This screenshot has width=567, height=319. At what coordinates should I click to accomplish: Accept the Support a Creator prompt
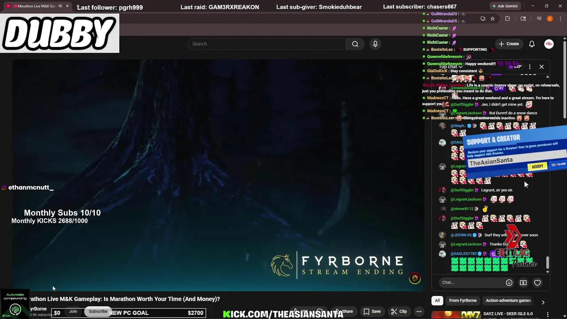coord(537,167)
